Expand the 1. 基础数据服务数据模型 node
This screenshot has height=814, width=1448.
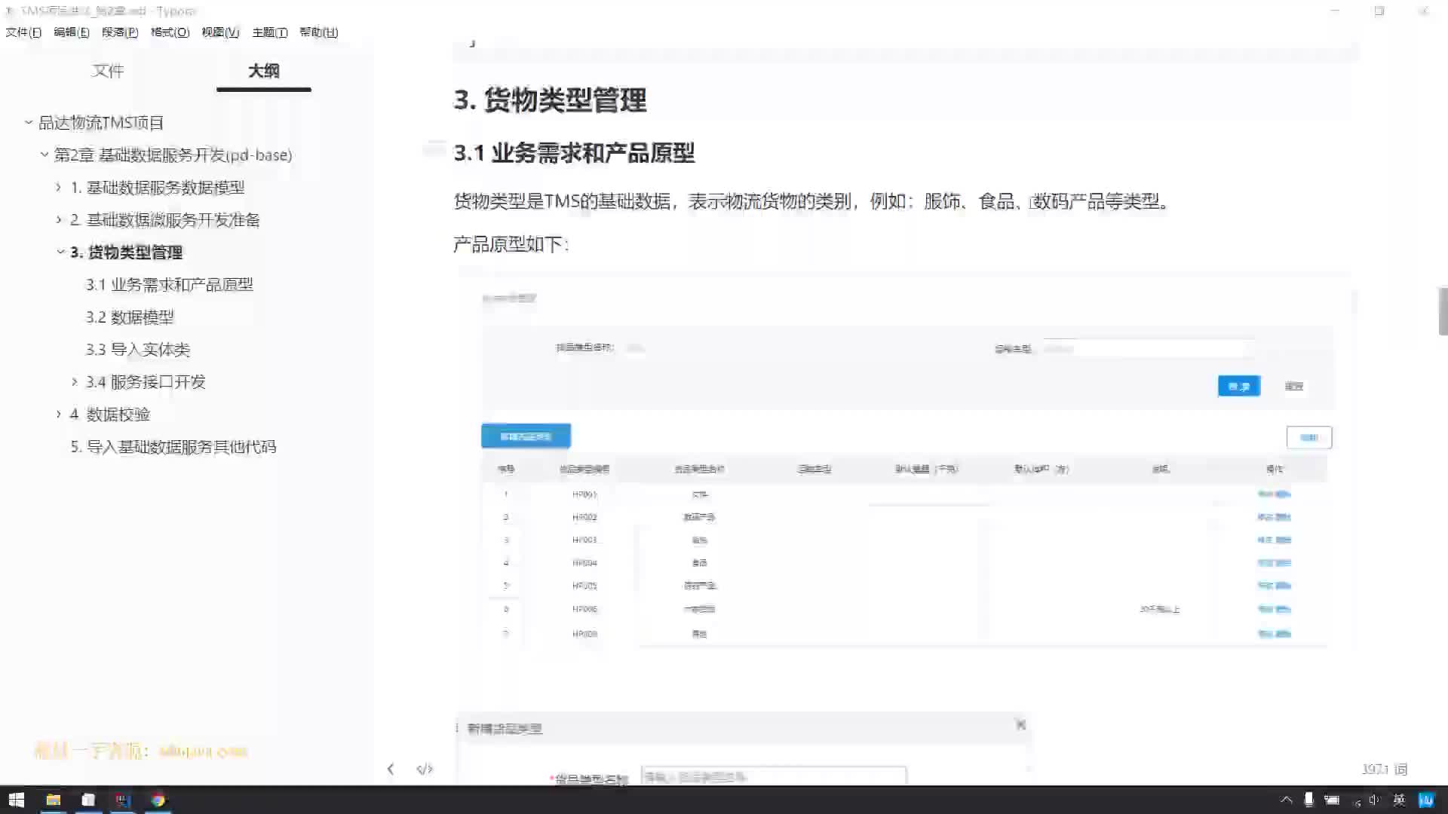(x=59, y=187)
